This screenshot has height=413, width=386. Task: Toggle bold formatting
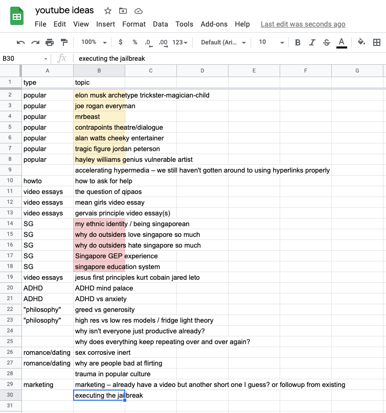(x=298, y=42)
